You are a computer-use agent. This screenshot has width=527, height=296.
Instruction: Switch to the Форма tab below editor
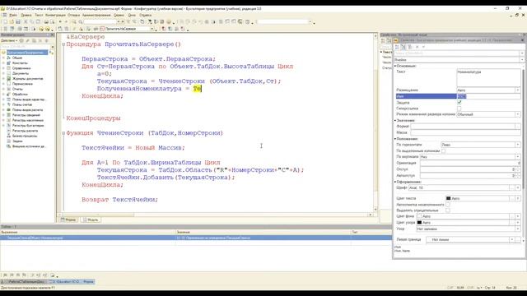(68, 220)
